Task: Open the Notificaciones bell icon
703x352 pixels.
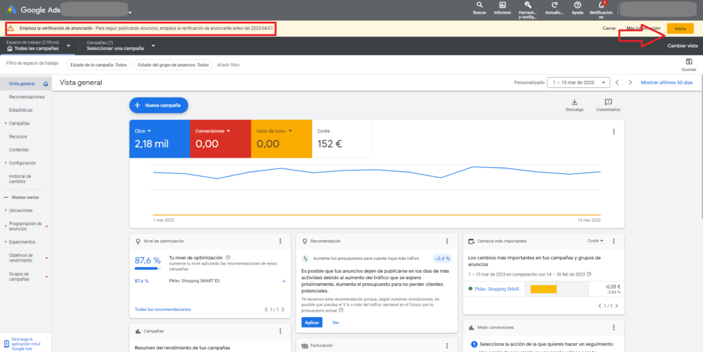Action: click(x=601, y=5)
